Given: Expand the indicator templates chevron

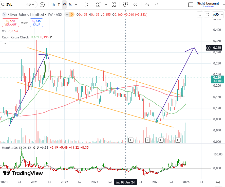Looking at the screenshot, I should coord(106,5).
